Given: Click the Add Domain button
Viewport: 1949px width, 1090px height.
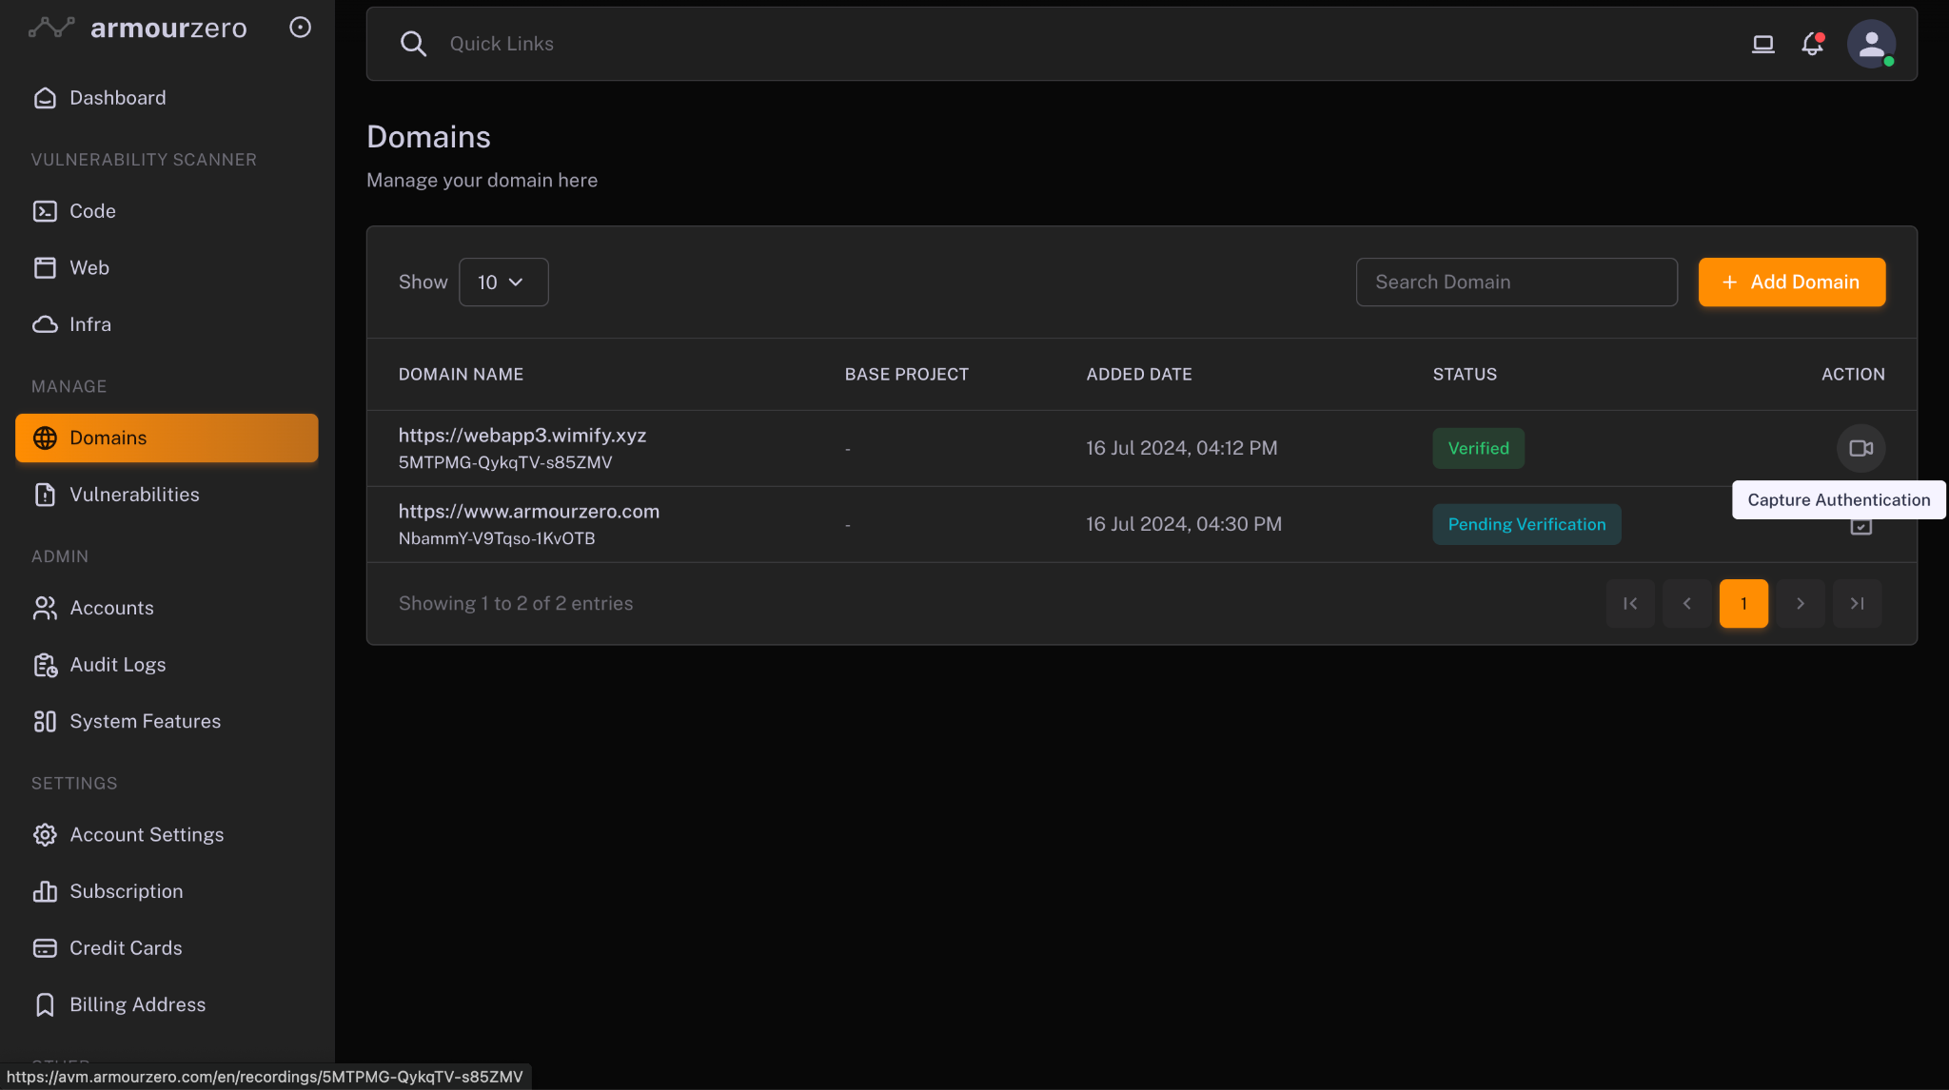Looking at the screenshot, I should (x=1791, y=282).
